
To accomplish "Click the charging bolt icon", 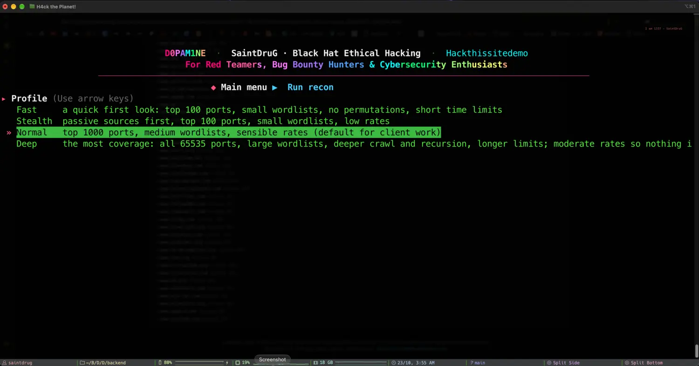I will click(x=227, y=363).
